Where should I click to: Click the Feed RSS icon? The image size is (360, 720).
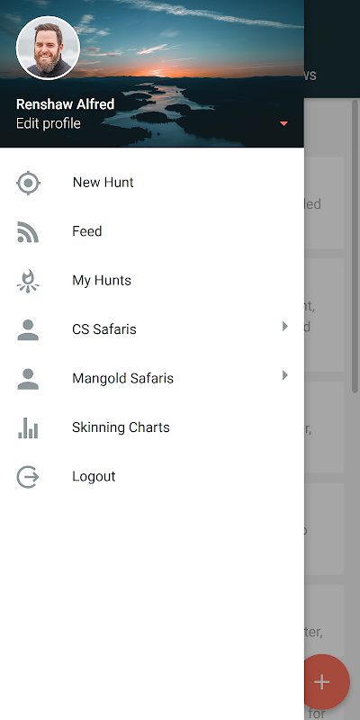click(x=28, y=232)
